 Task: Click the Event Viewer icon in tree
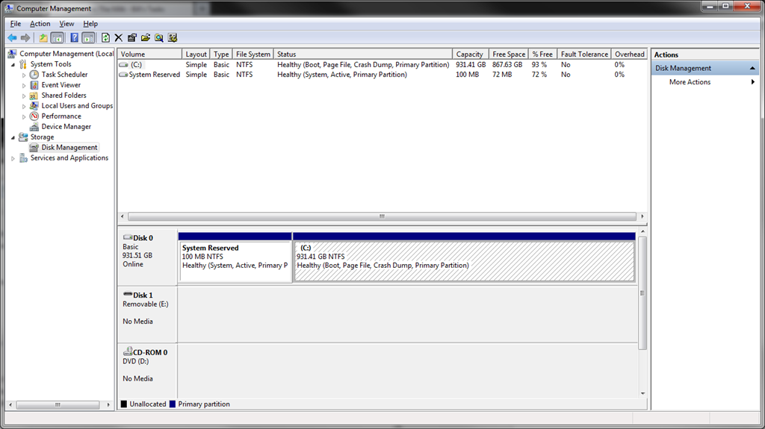[34, 85]
